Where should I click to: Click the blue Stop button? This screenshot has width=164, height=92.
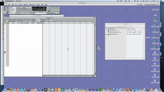24,8
